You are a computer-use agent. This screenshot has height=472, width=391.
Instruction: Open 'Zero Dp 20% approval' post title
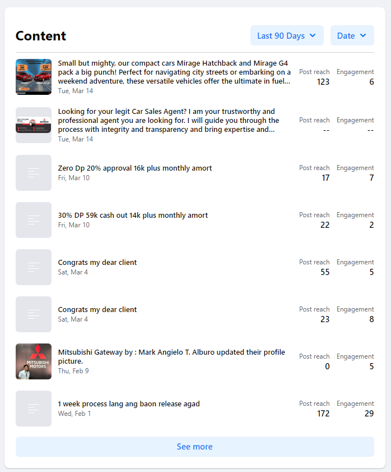click(135, 168)
